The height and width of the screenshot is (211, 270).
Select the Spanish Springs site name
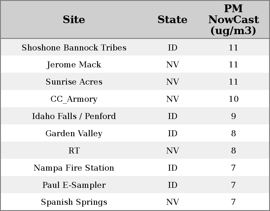74,202
